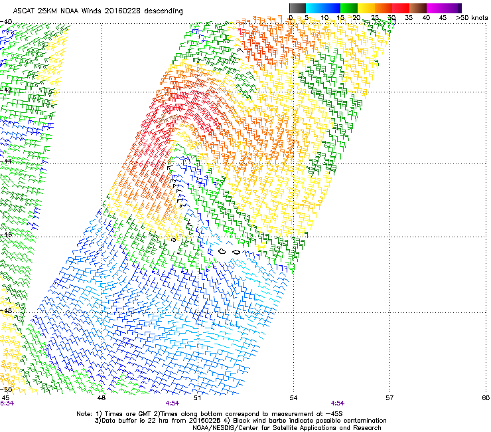Image resolution: width=491 pixels, height=432 pixels.
Task: Click the eastern island outline near 46.5S
Action: (236, 252)
